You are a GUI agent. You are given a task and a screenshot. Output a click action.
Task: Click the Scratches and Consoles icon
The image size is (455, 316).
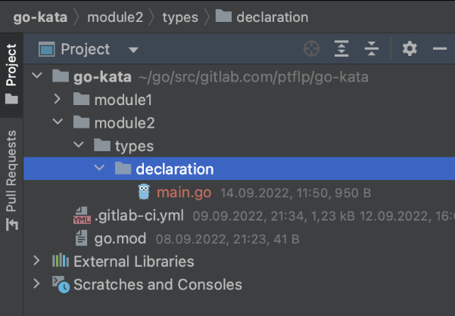point(61,285)
